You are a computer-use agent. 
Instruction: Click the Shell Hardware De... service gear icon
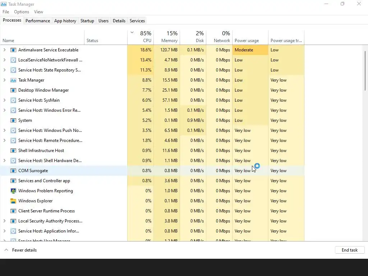13,161
